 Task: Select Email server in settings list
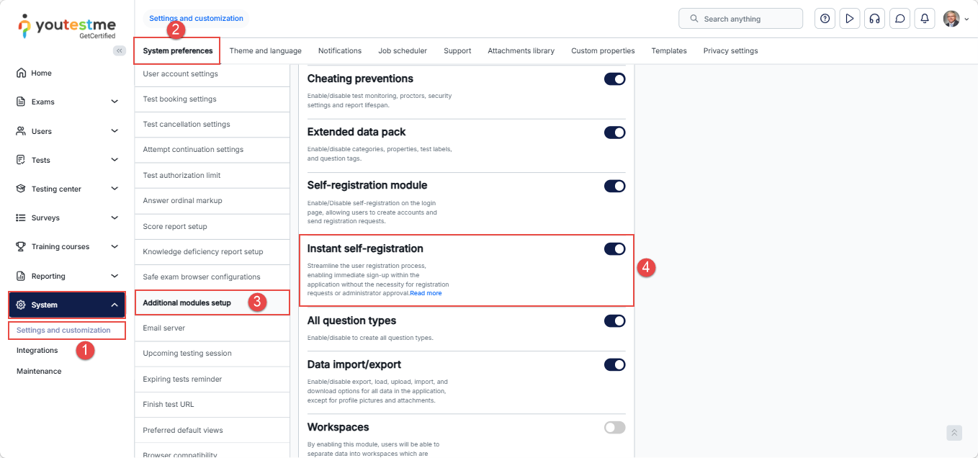pyautogui.click(x=164, y=328)
